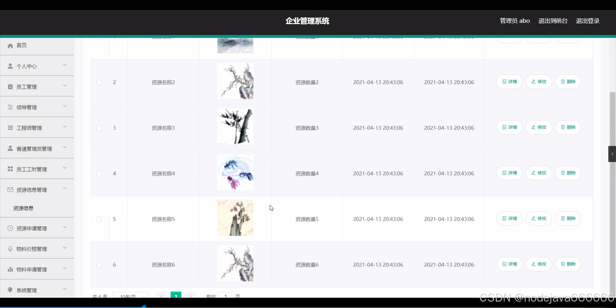Expand the 员工管理 chevron

point(65,86)
